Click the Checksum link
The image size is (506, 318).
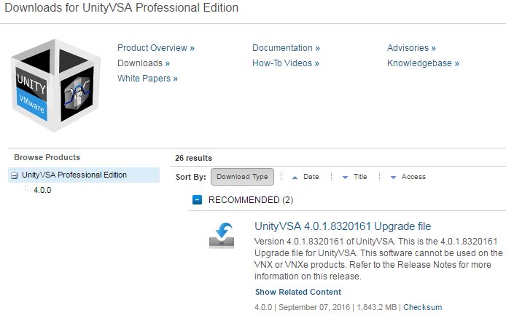(422, 307)
